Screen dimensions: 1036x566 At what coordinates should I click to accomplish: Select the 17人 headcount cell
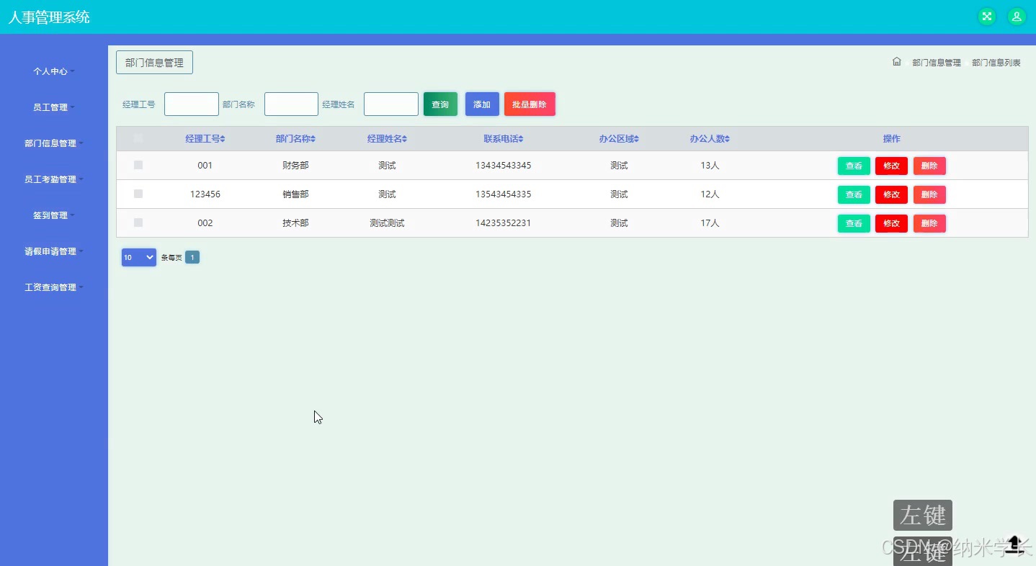point(710,223)
